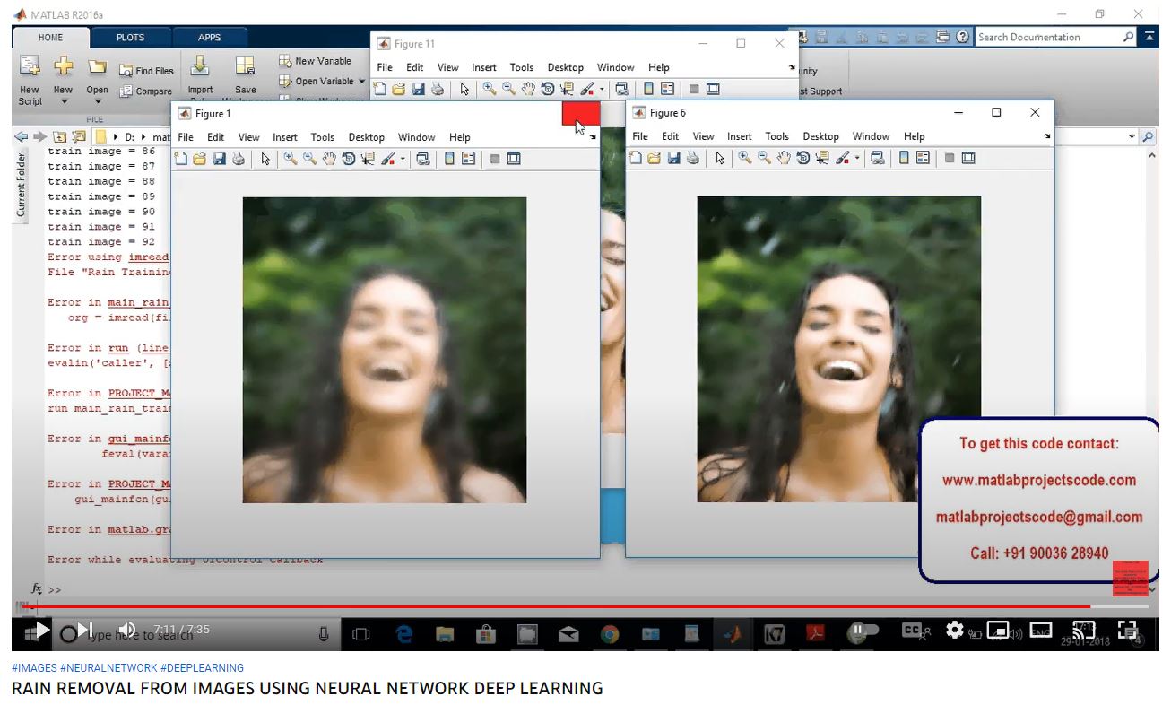Viewport: 1171px width, 705px height.
Task: Activate Pan hand tool in Figure 6
Action: [x=784, y=158]
